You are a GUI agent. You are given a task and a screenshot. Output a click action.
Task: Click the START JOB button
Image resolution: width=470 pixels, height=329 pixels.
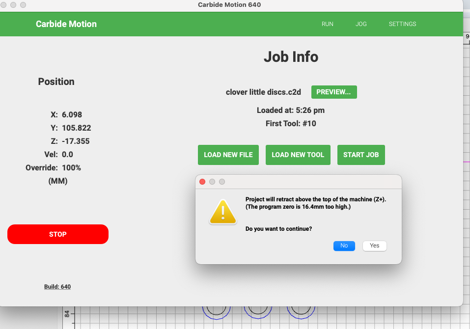click(361, 155)
